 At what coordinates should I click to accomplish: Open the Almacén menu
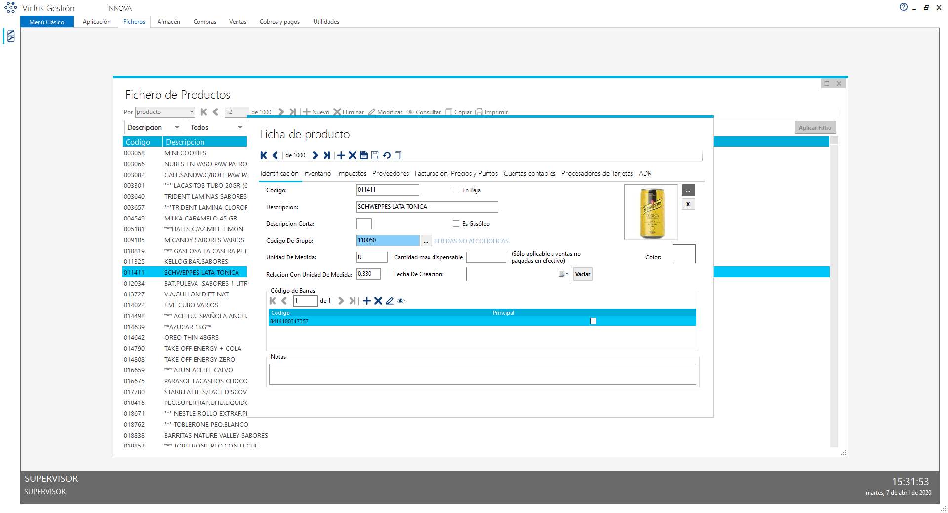click(x=168, y=22)
